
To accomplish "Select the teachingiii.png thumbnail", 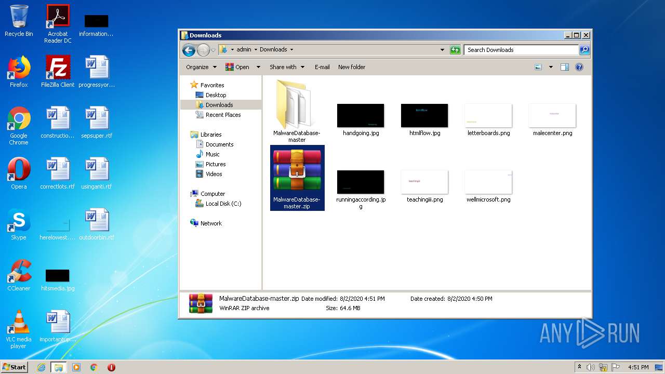I will (x=424, y=186).
